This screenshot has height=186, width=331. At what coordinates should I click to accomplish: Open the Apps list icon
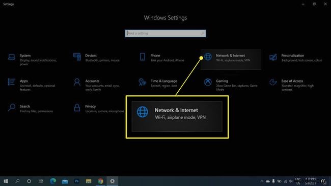pyautogui.click(x=11, y=82)
